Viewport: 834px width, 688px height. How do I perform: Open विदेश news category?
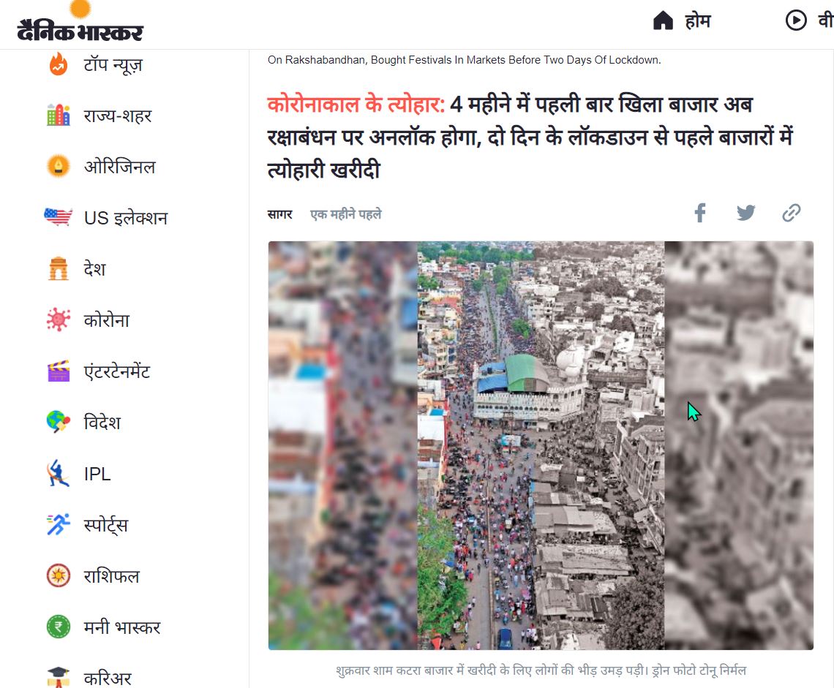102,422
